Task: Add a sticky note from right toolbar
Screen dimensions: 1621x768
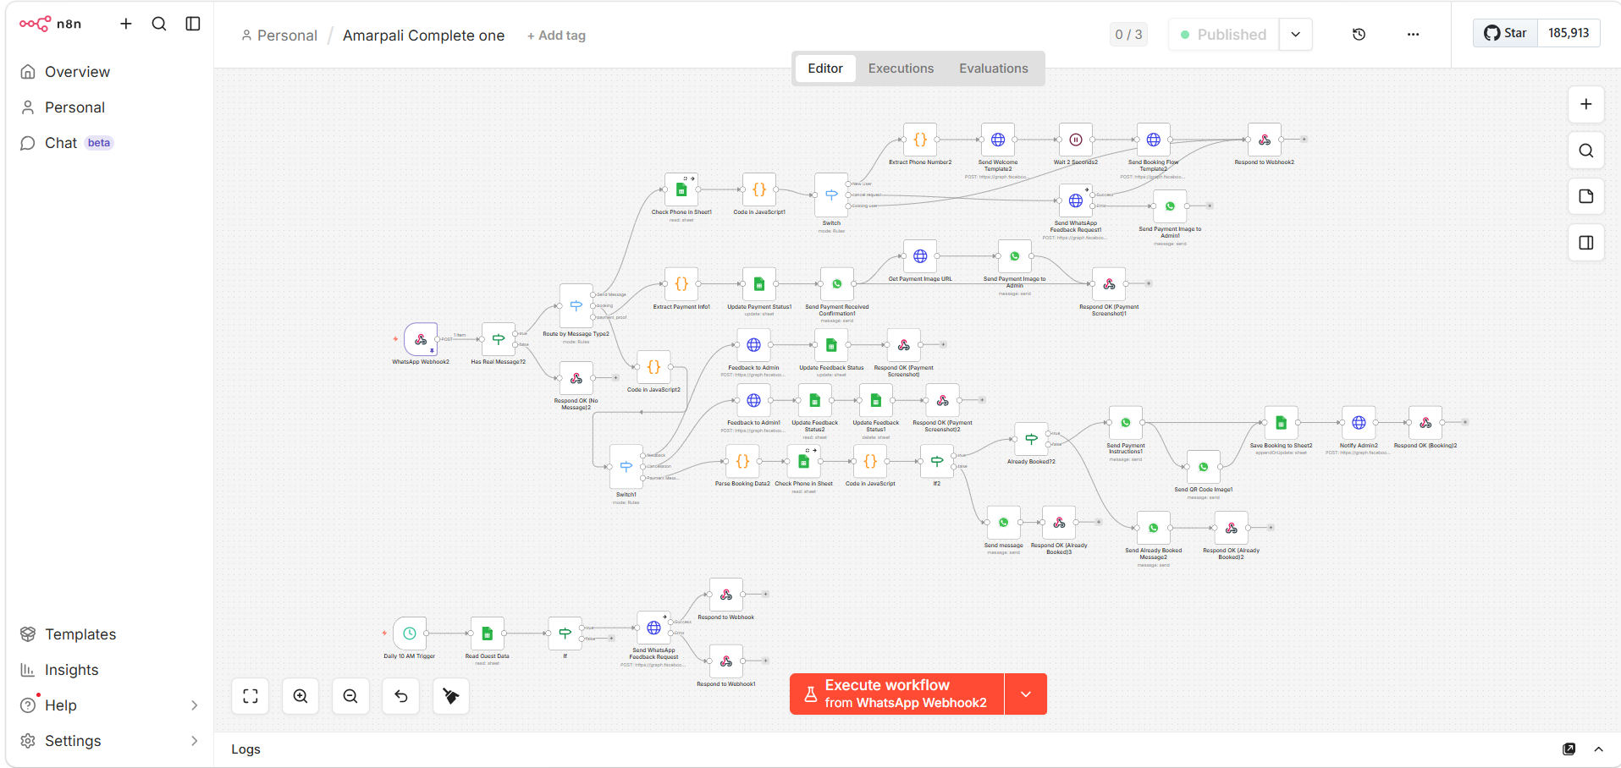Action: [1585, 196]
